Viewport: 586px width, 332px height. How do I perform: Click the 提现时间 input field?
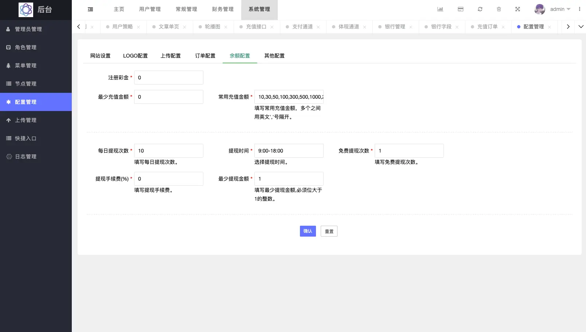point(289,151)
